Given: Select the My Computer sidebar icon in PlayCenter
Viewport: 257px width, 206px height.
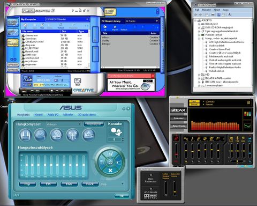Looking at the screenshot, I should pyautogui.click(x=13, y=42).
